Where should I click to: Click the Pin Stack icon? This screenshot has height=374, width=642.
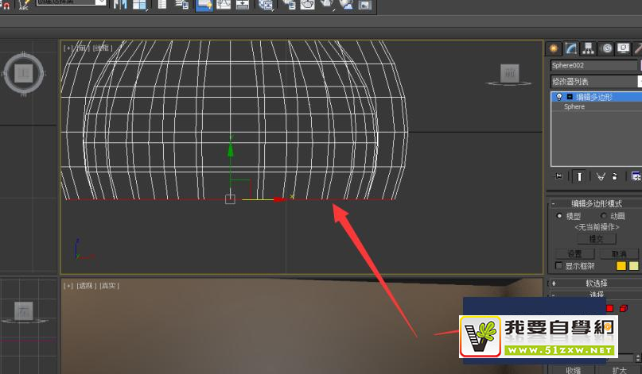click(x=558, y=176)
